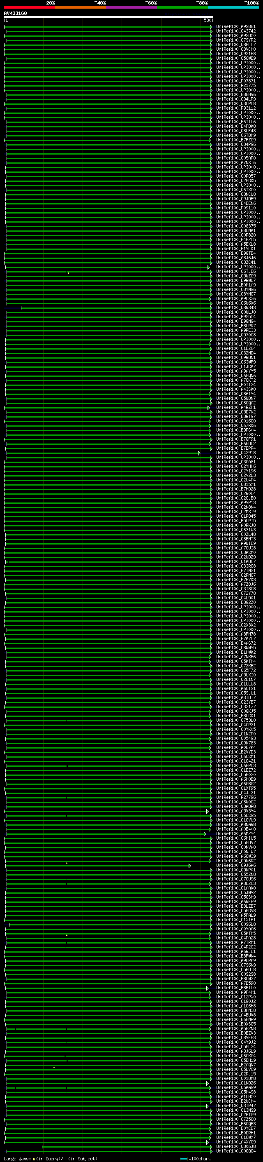Select the UniRef100_C1P845 label
The height and width of the screenshot is (1162, 263).
(235, 516)
